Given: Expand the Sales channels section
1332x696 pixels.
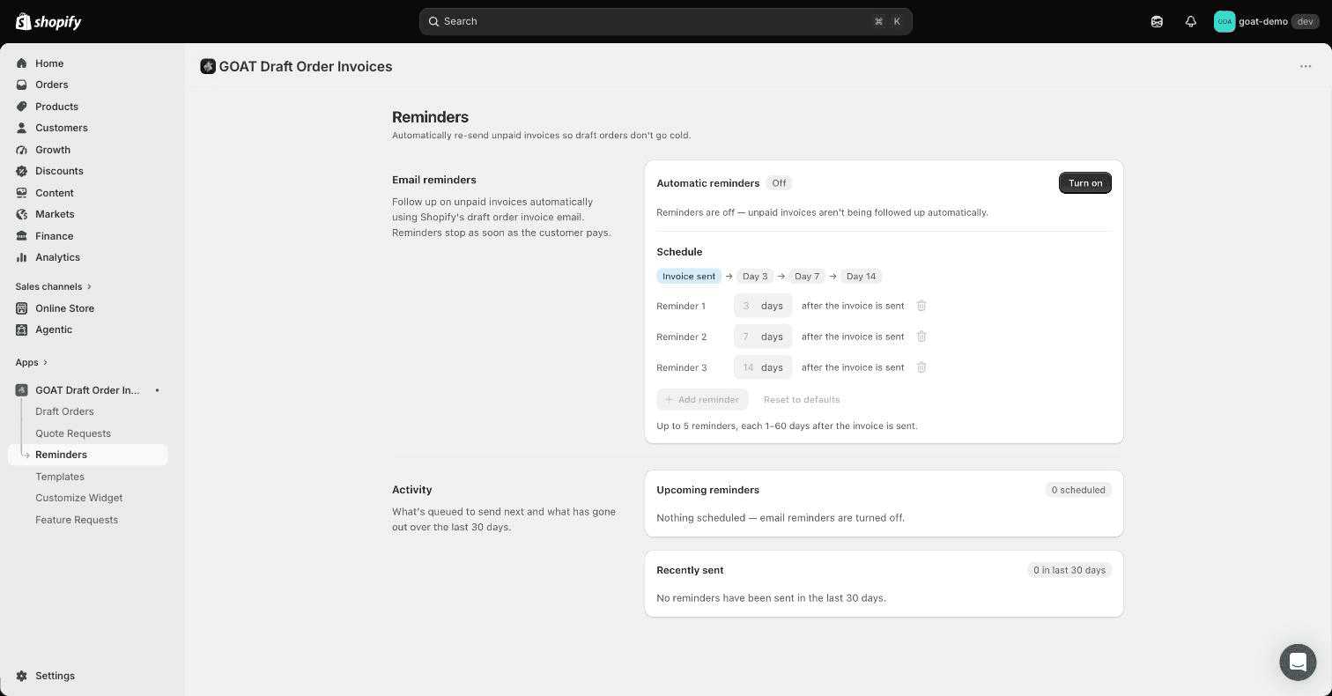Looking at the screenshot, I should 53,286.
